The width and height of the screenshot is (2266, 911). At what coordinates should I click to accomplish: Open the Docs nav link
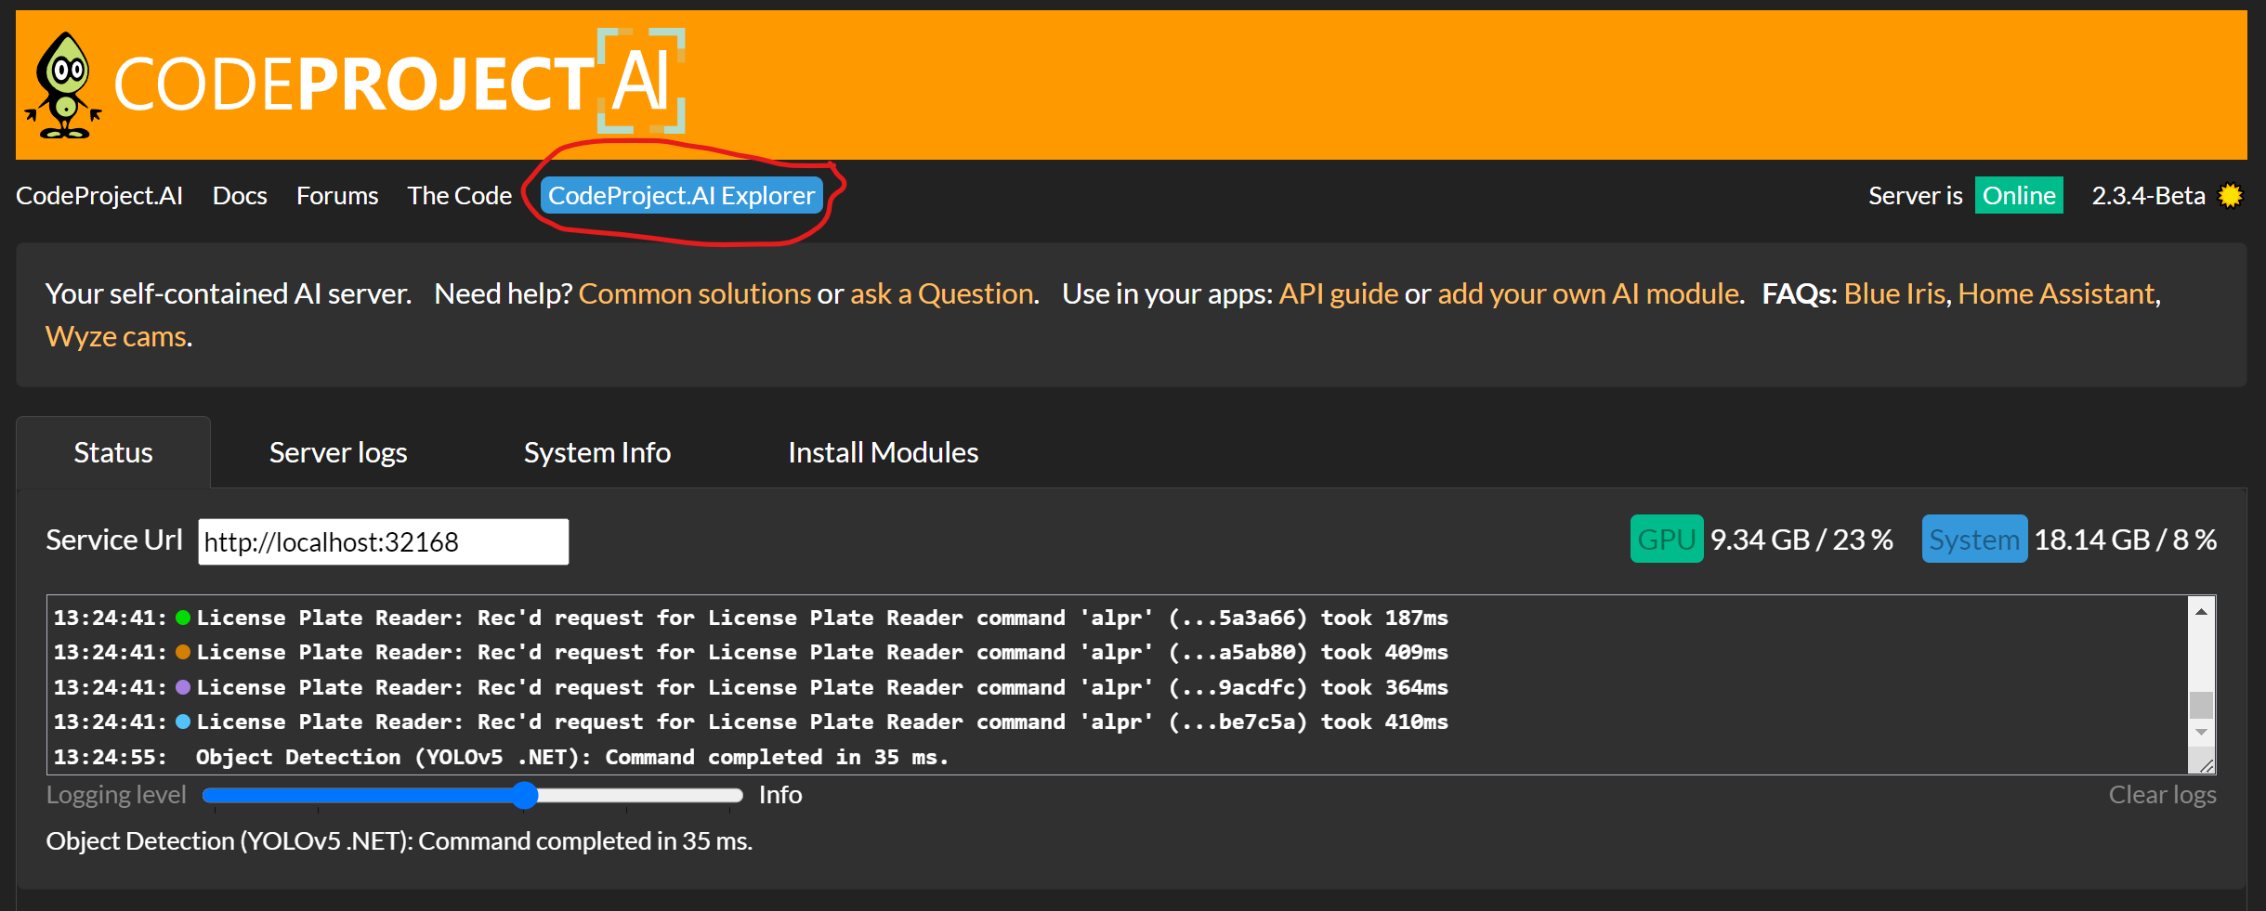pyautogui.click(x=240, y=195)
